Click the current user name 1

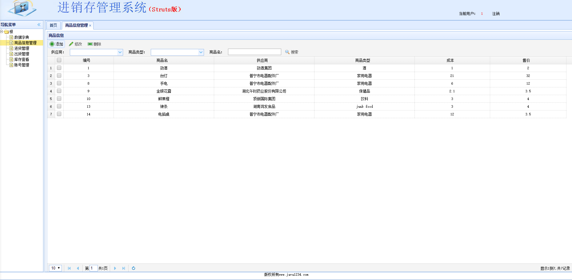(x=482, y=14)
